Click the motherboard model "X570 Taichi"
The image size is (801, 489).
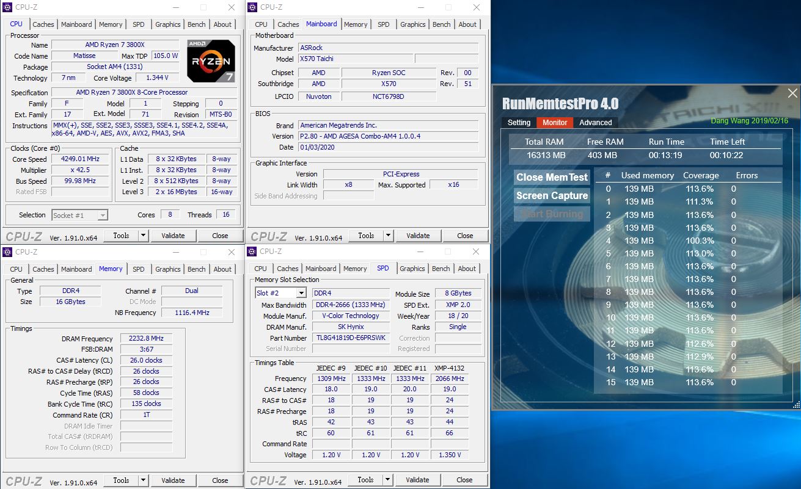point(354,59)
